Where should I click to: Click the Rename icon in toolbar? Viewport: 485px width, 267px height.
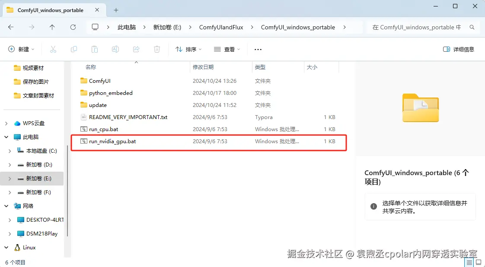pos(115,49)
